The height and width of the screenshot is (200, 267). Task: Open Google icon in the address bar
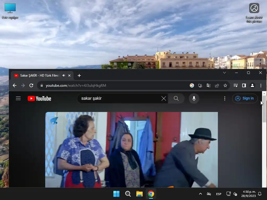tap(192, 85)
